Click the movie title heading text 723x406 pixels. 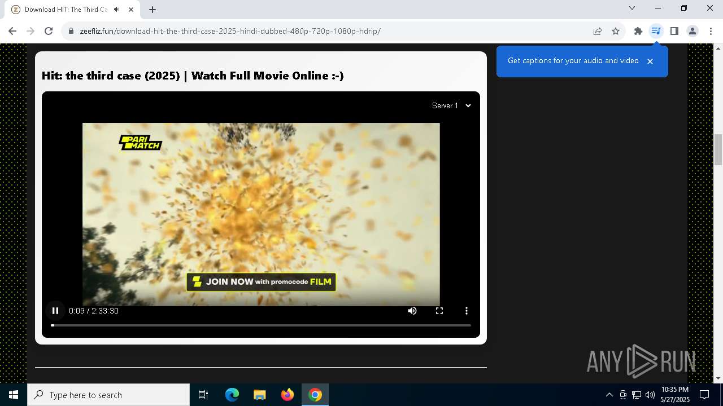coord(193,76)
